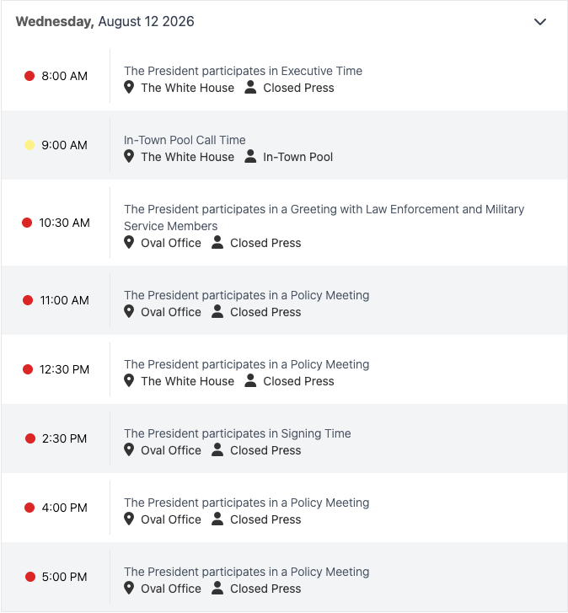
Task: Click location pin for 12:30 PM Policy Meeting
Action: pos(129,381)
